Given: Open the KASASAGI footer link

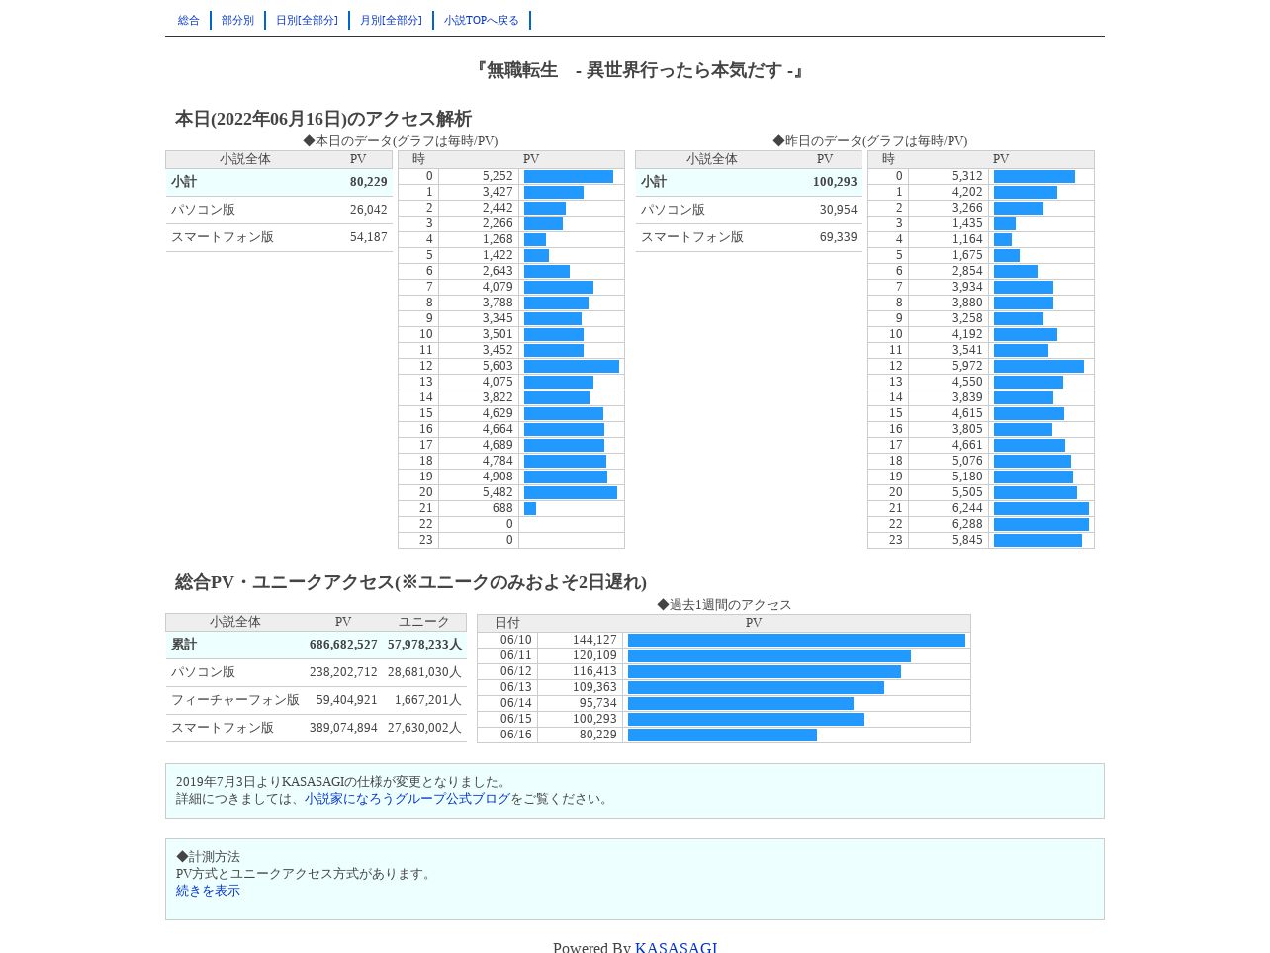Looking at the screenshot, I should point(677,947).
